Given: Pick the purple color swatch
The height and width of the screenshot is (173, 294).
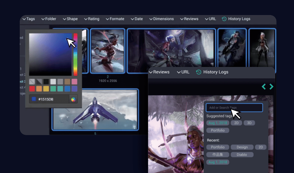Looking at the screenshot, I should [74, 89].
